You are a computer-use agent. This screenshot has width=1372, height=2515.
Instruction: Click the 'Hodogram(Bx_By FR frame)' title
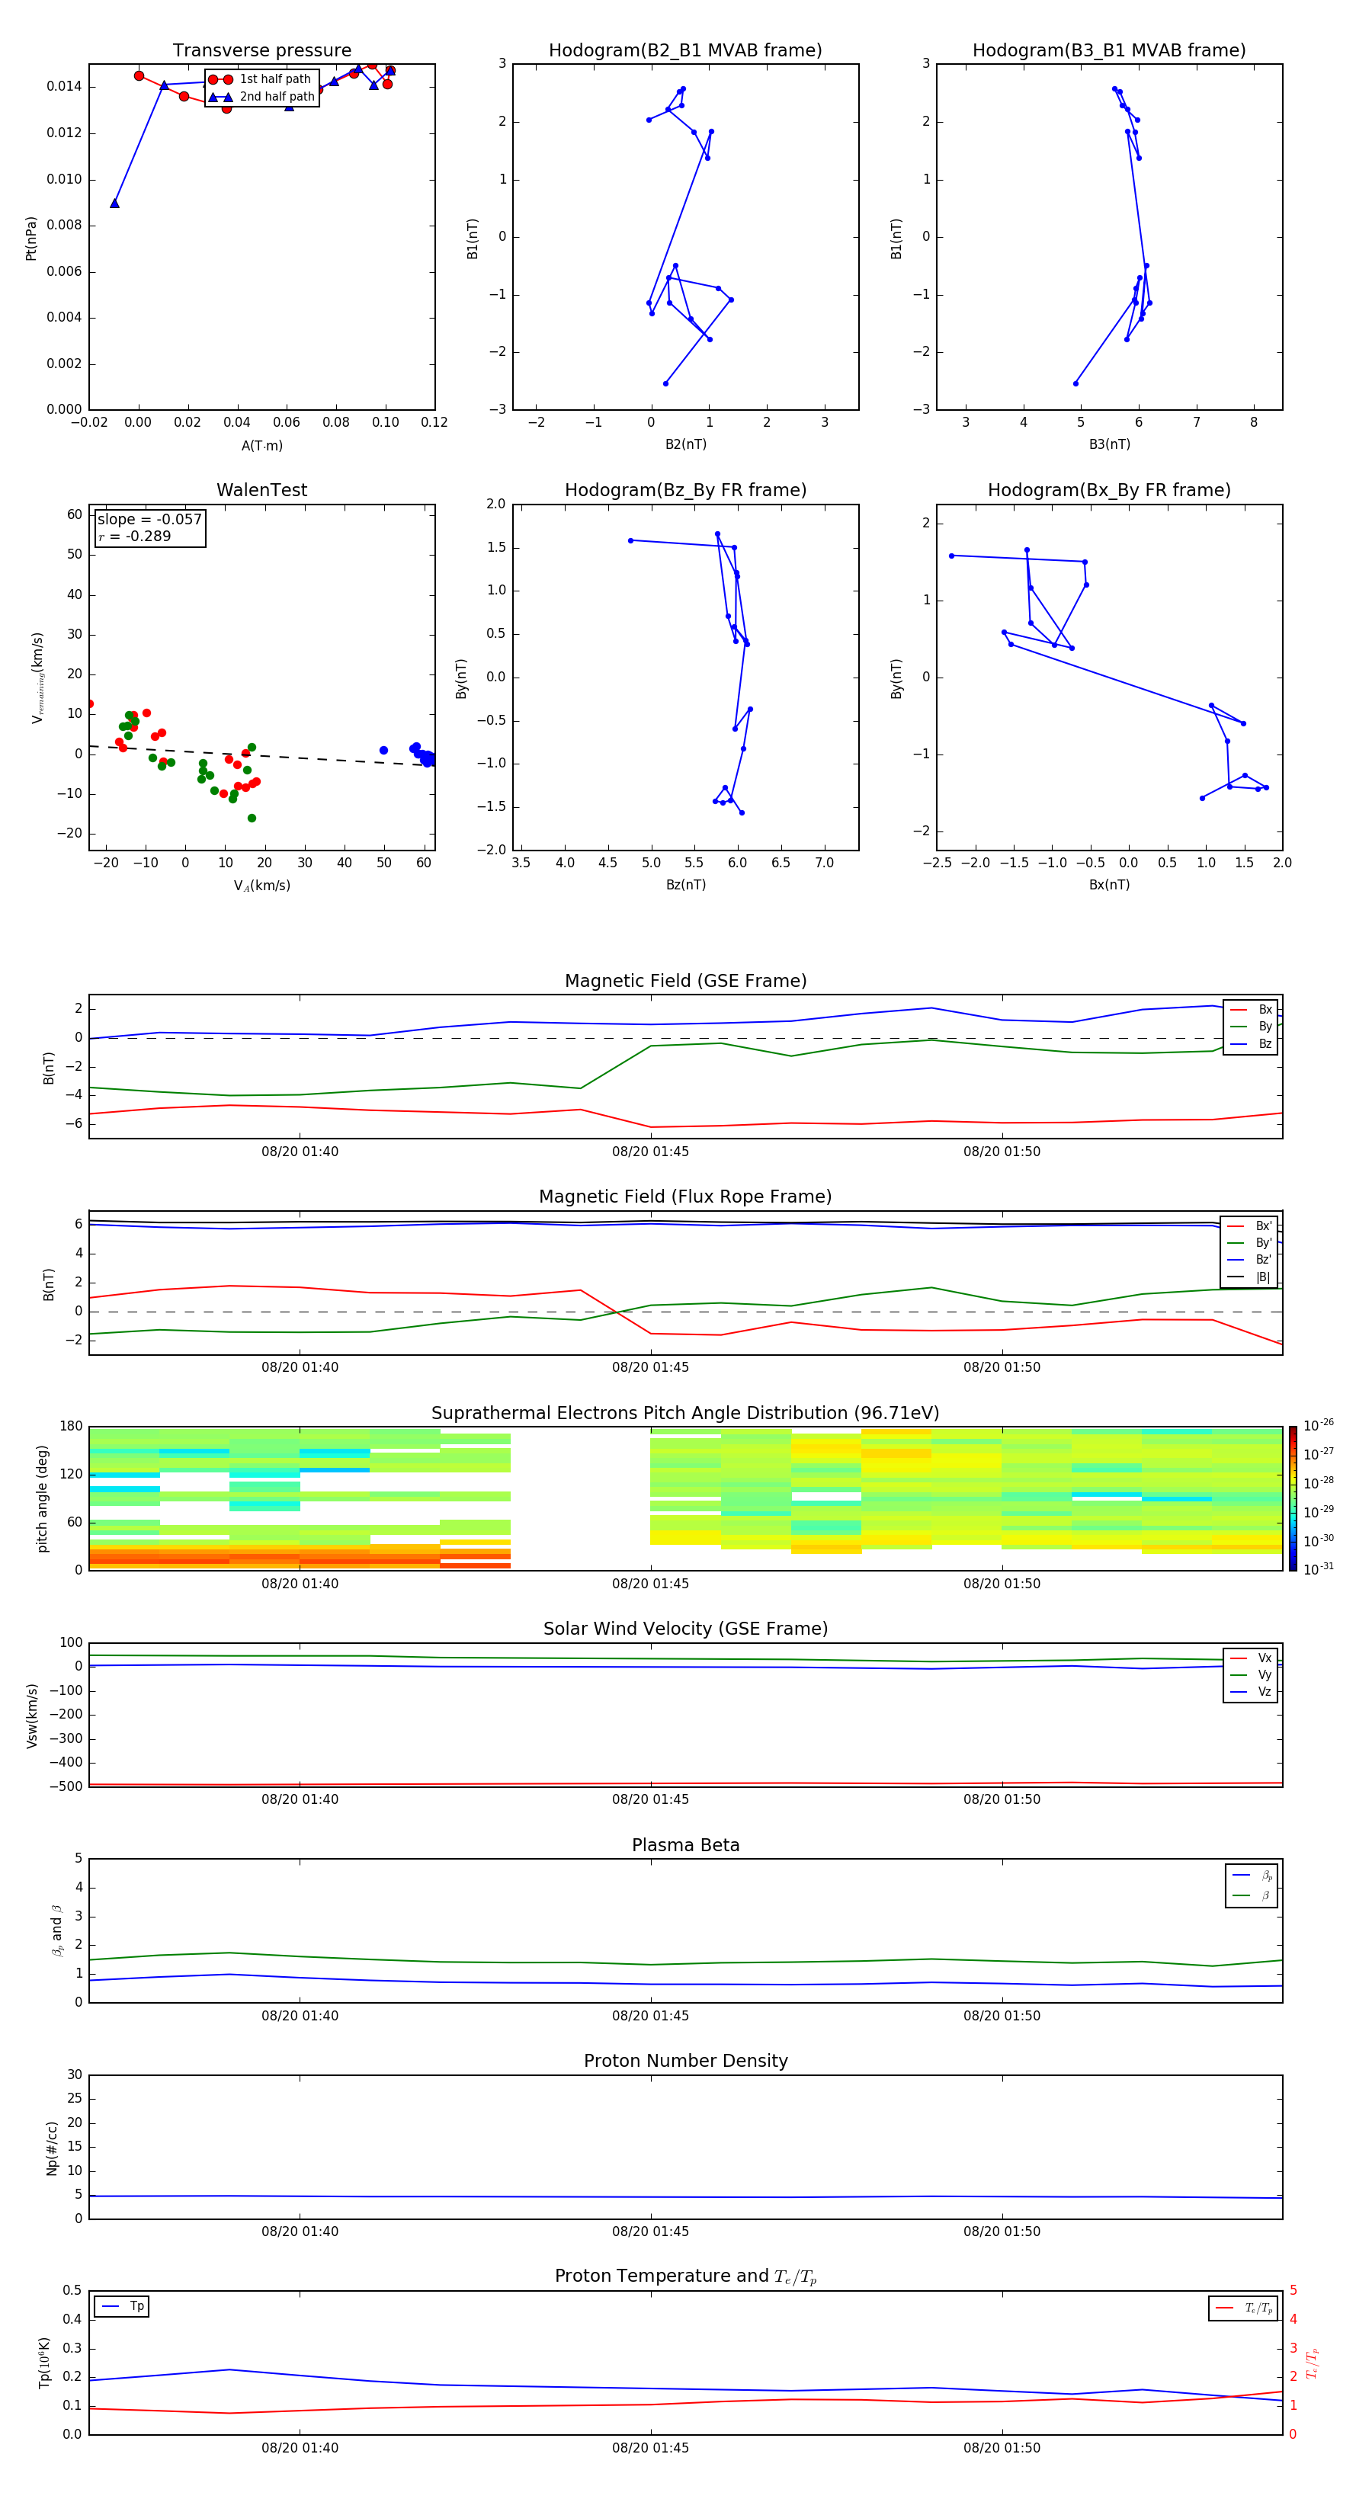pos(1109,490)
